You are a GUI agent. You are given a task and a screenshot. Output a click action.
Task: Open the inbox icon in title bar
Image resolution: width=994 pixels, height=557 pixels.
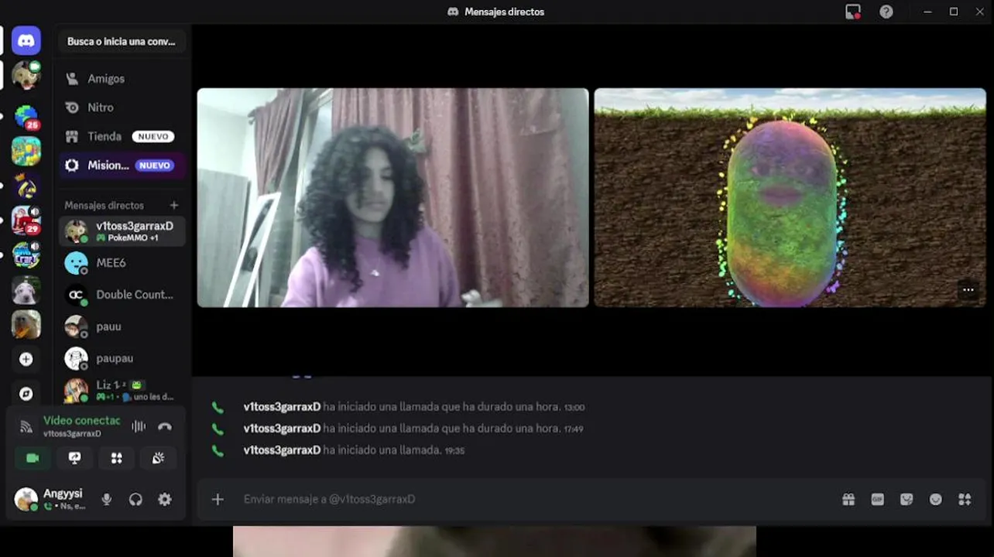click(853, 12)
